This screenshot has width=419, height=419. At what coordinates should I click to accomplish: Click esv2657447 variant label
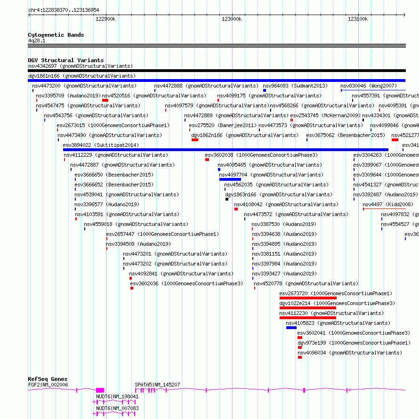(162, 234)
